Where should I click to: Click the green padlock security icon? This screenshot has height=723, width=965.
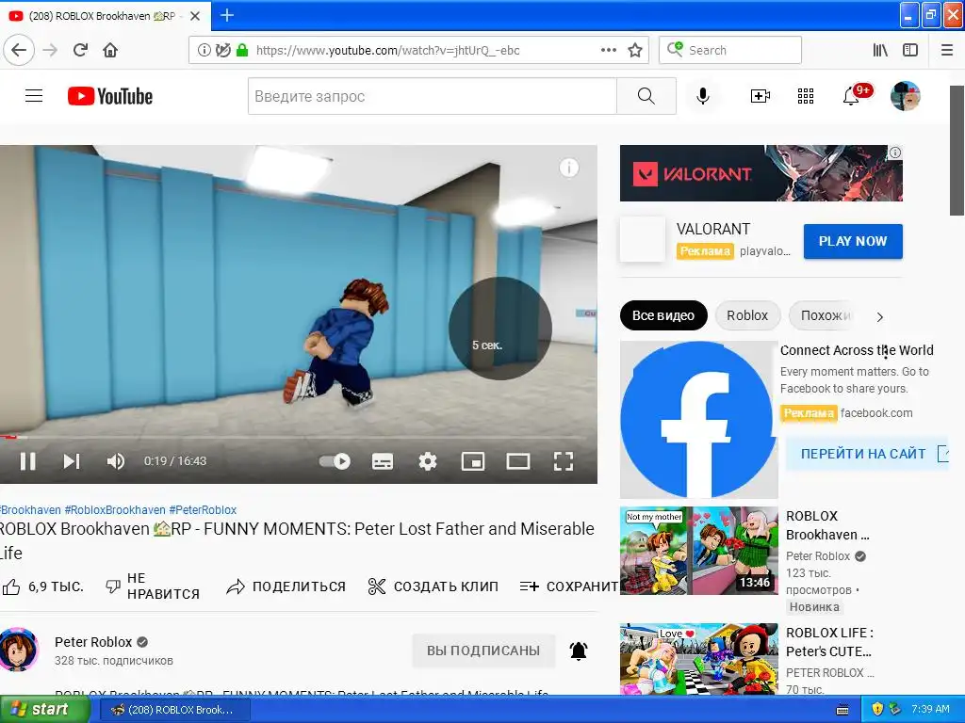pyautogui.click(x=242, y=50)
